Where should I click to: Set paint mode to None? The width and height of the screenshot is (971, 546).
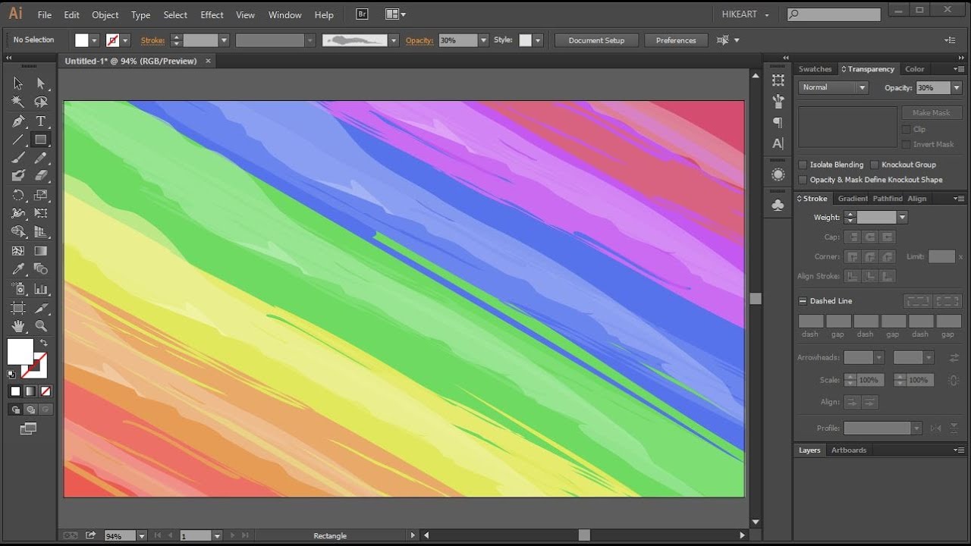46,391
